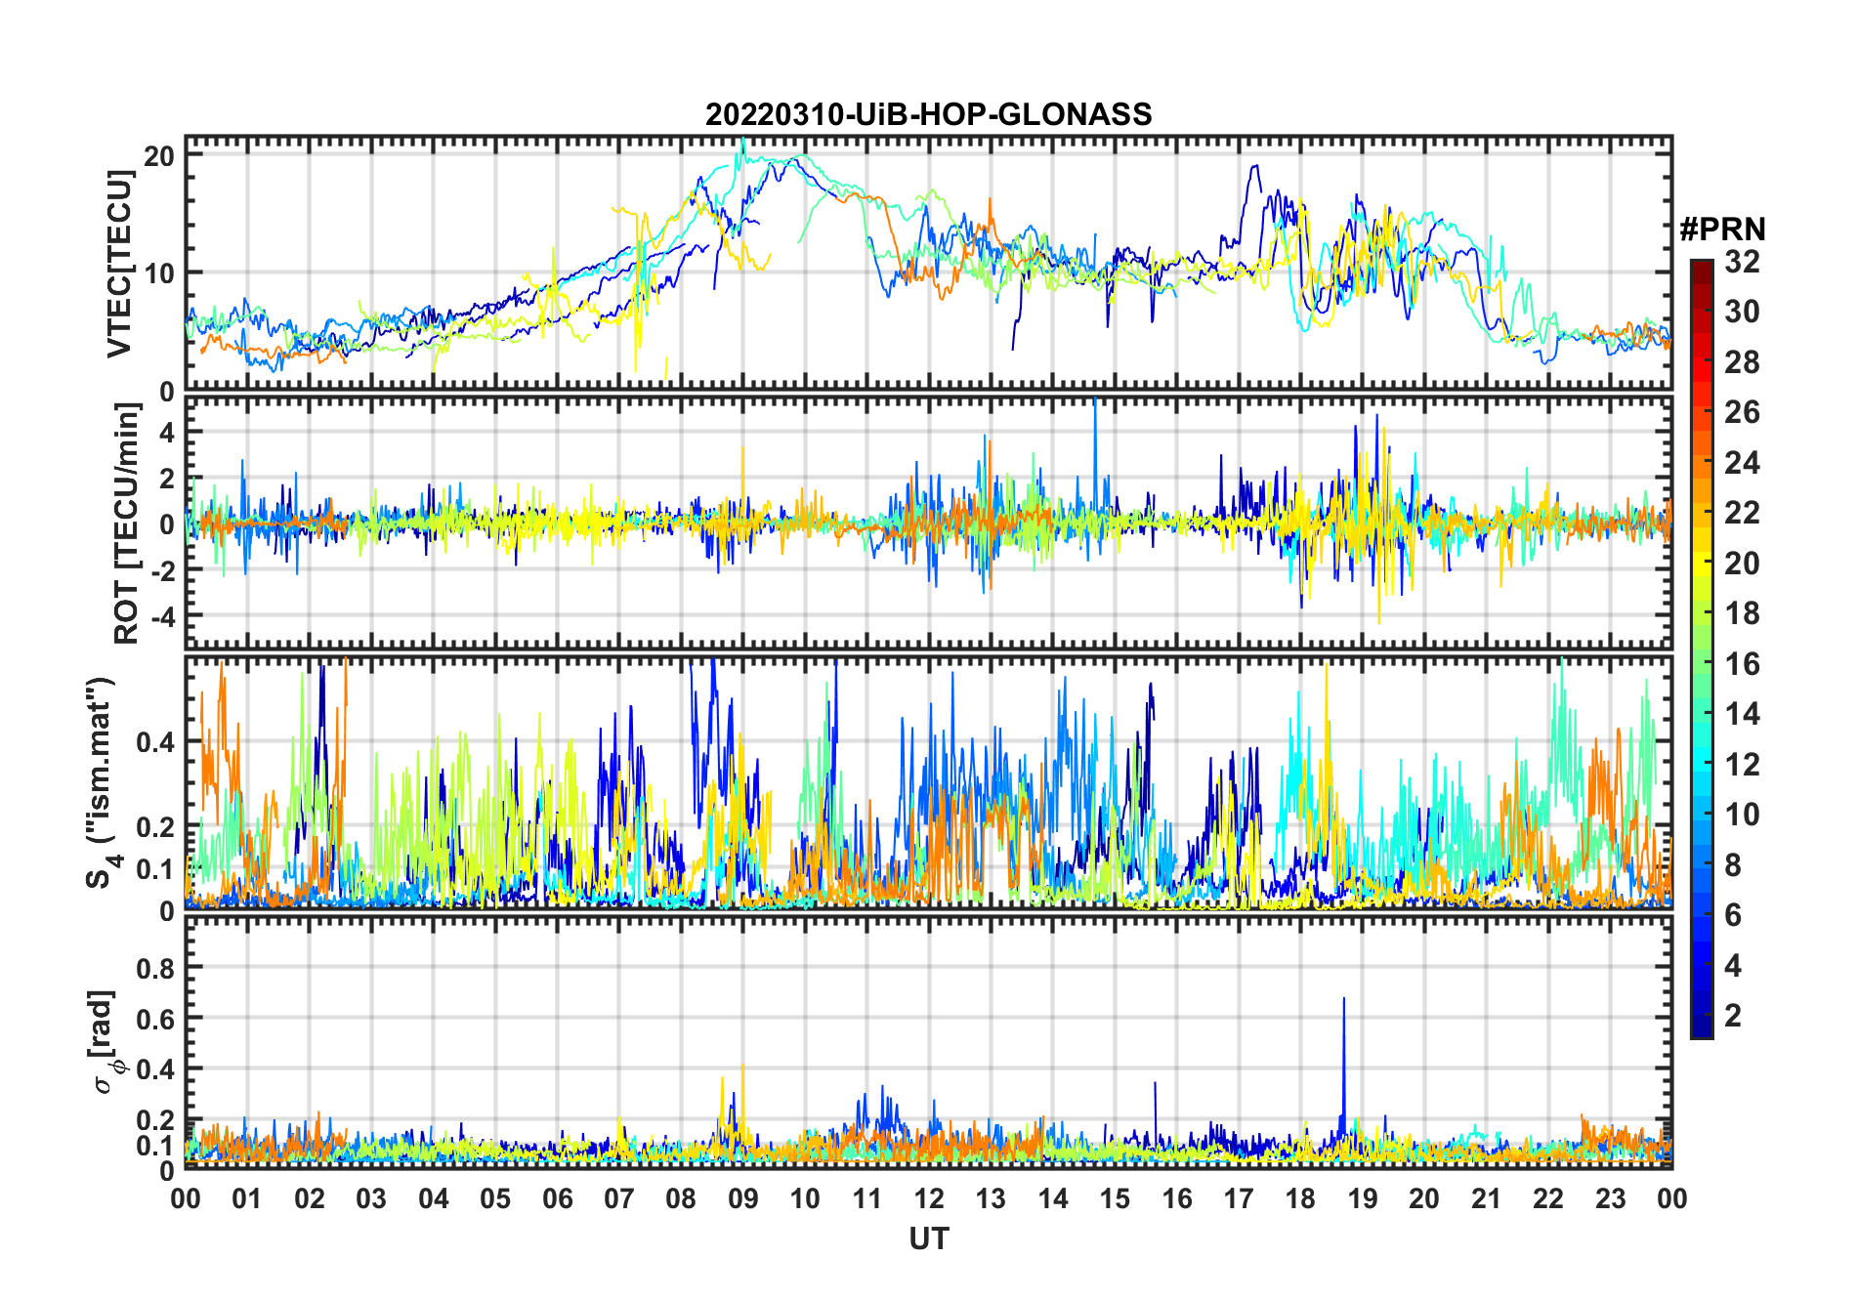The image size is (1858, 1299).
Task: Select UT axis tick label 04
Action: [x=434, y=1198]
